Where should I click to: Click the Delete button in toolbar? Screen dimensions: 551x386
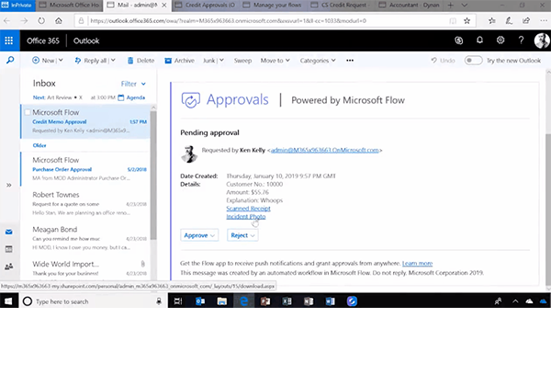[141, 61]
